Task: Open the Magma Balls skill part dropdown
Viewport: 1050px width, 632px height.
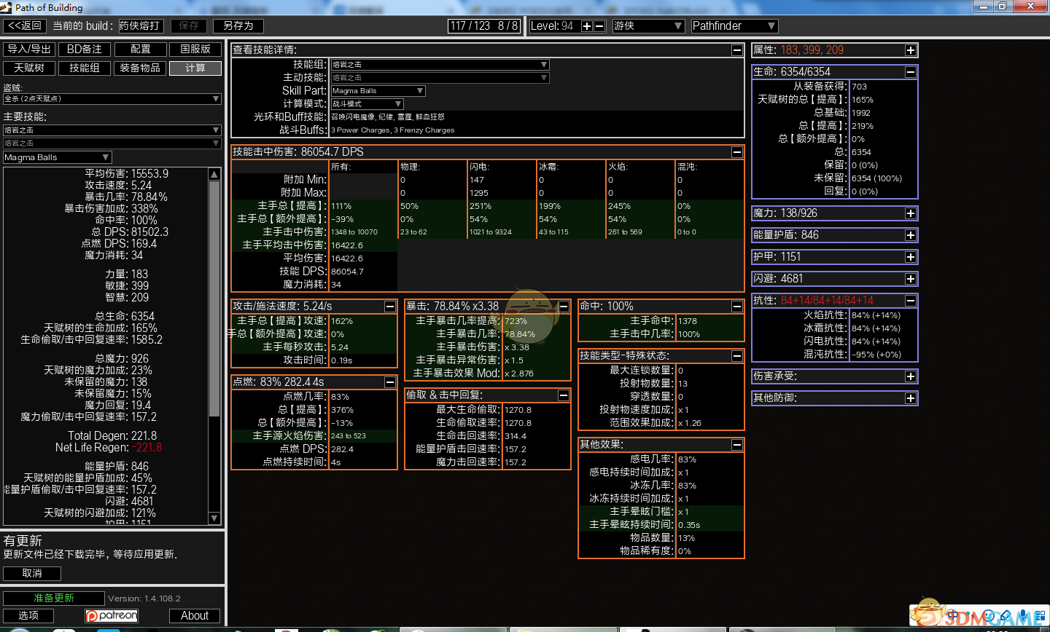Action: pos(378,91)
